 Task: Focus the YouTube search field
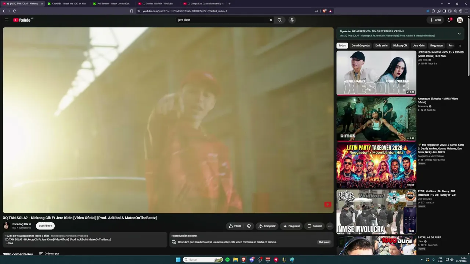coord(222,20)
